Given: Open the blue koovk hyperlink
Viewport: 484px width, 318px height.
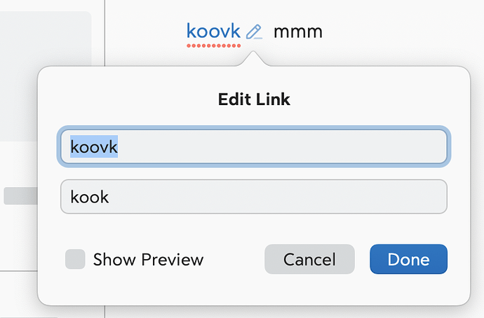Looking at the screenshot, I should 213,31.
